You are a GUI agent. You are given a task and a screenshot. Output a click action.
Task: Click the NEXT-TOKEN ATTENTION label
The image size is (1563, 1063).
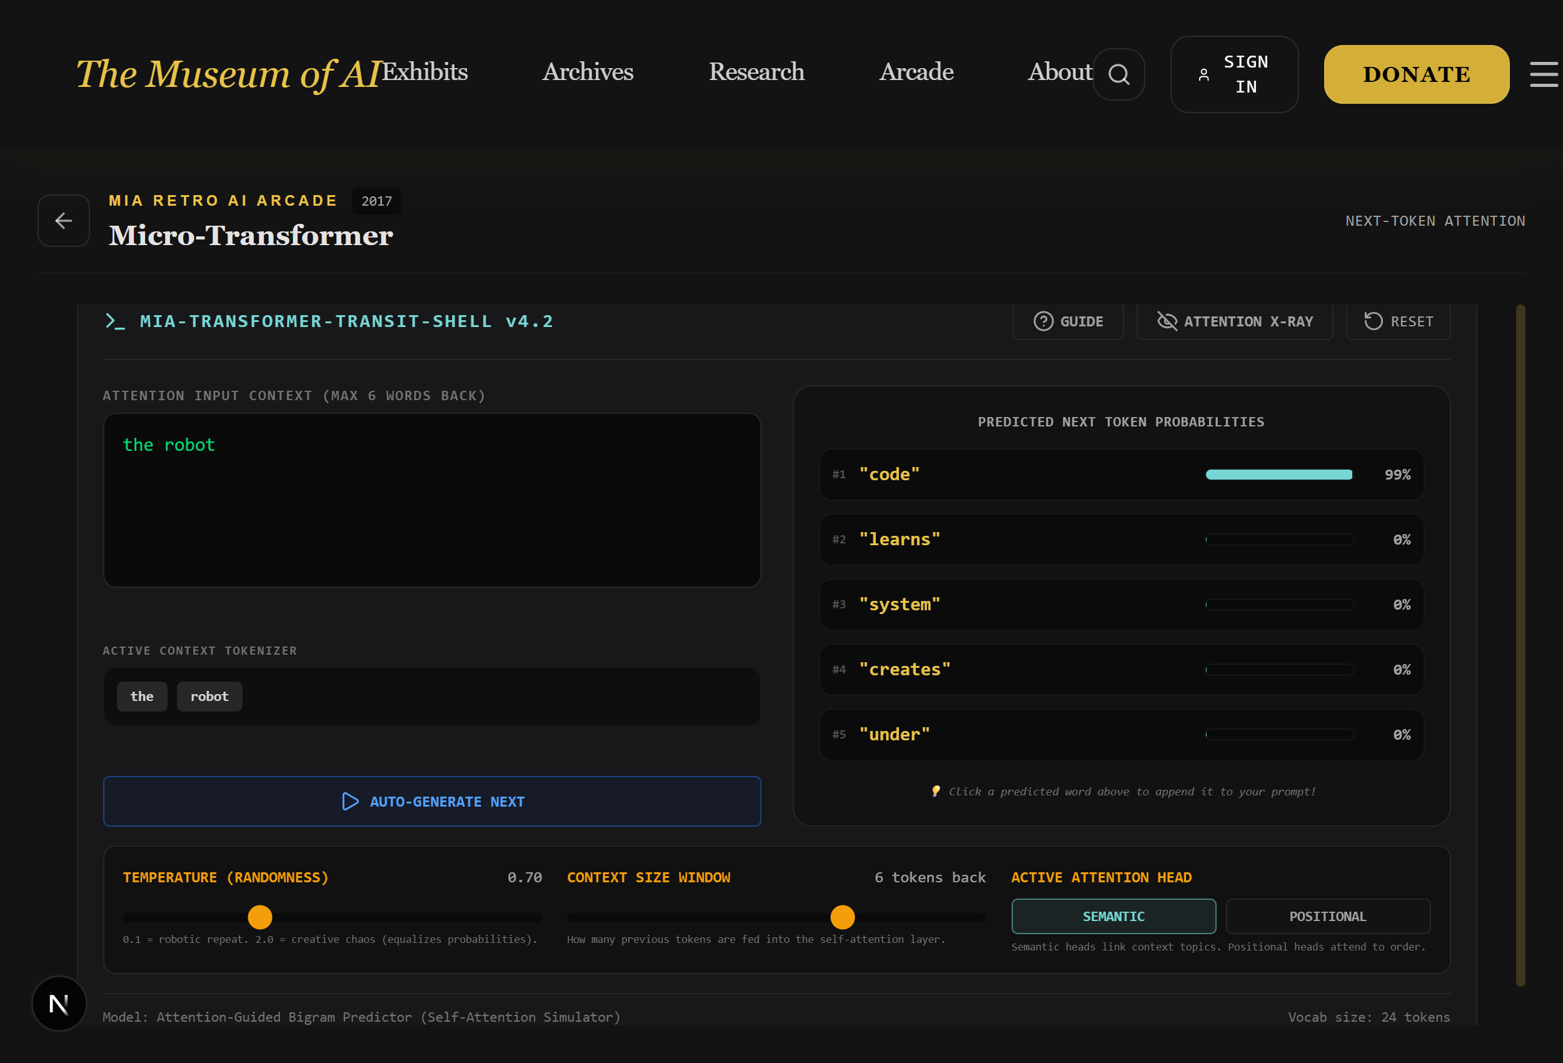click(1435, 221)
